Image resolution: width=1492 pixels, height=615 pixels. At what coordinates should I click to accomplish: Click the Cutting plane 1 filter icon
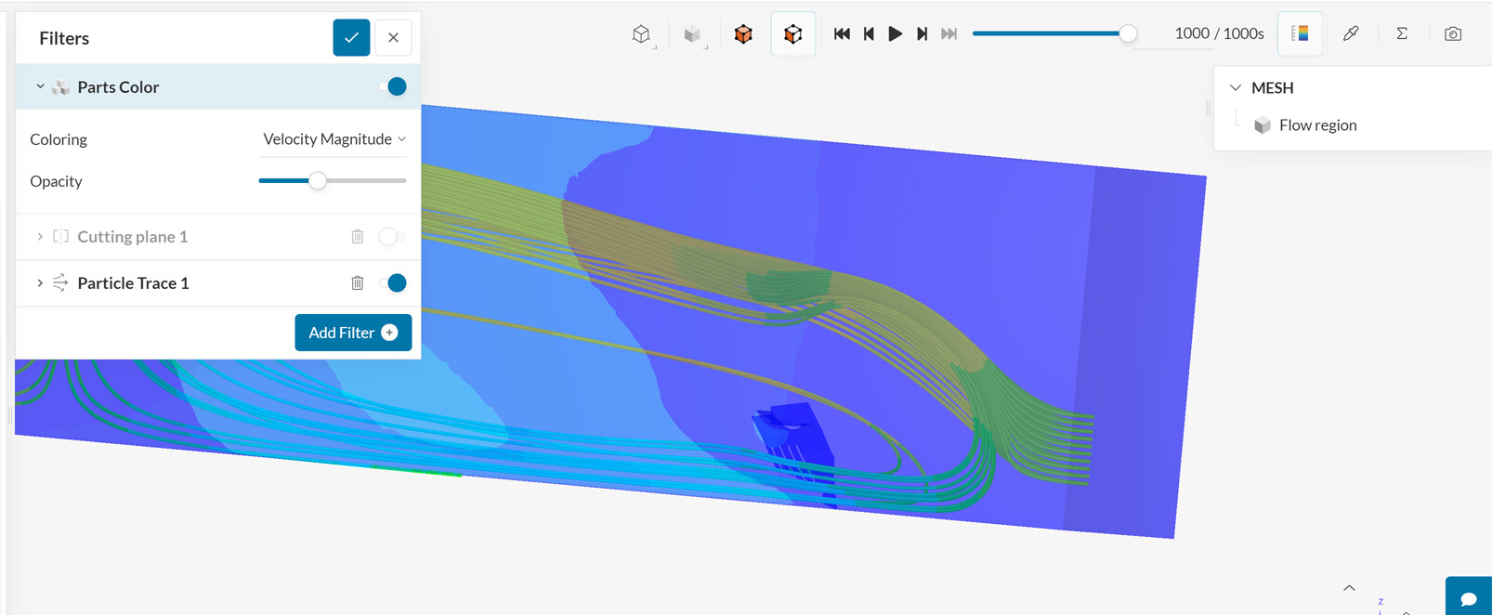61,237
